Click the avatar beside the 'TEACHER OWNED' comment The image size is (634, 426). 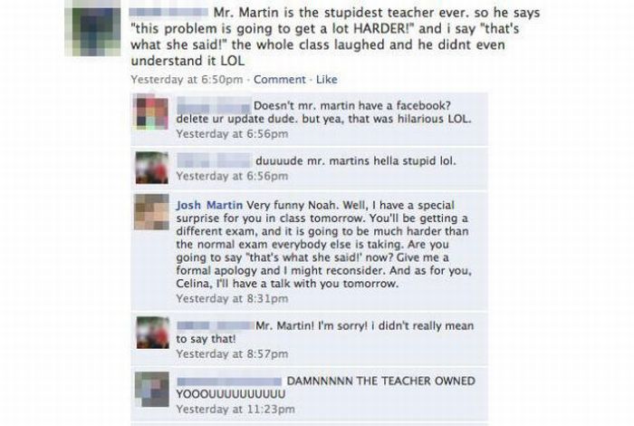[152, 389]
